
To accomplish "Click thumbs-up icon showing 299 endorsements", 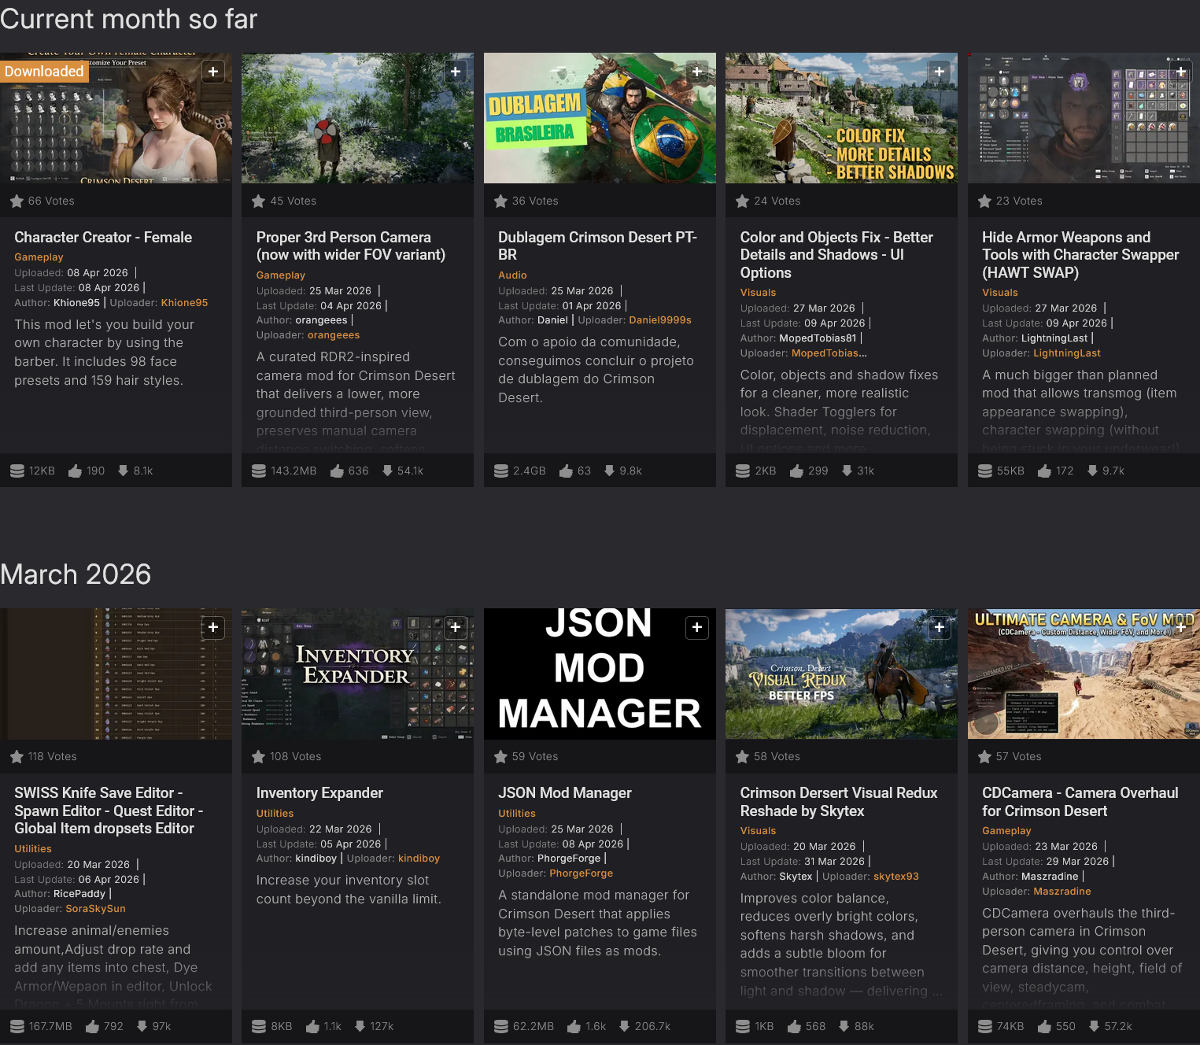I will [x=796, y=471].
